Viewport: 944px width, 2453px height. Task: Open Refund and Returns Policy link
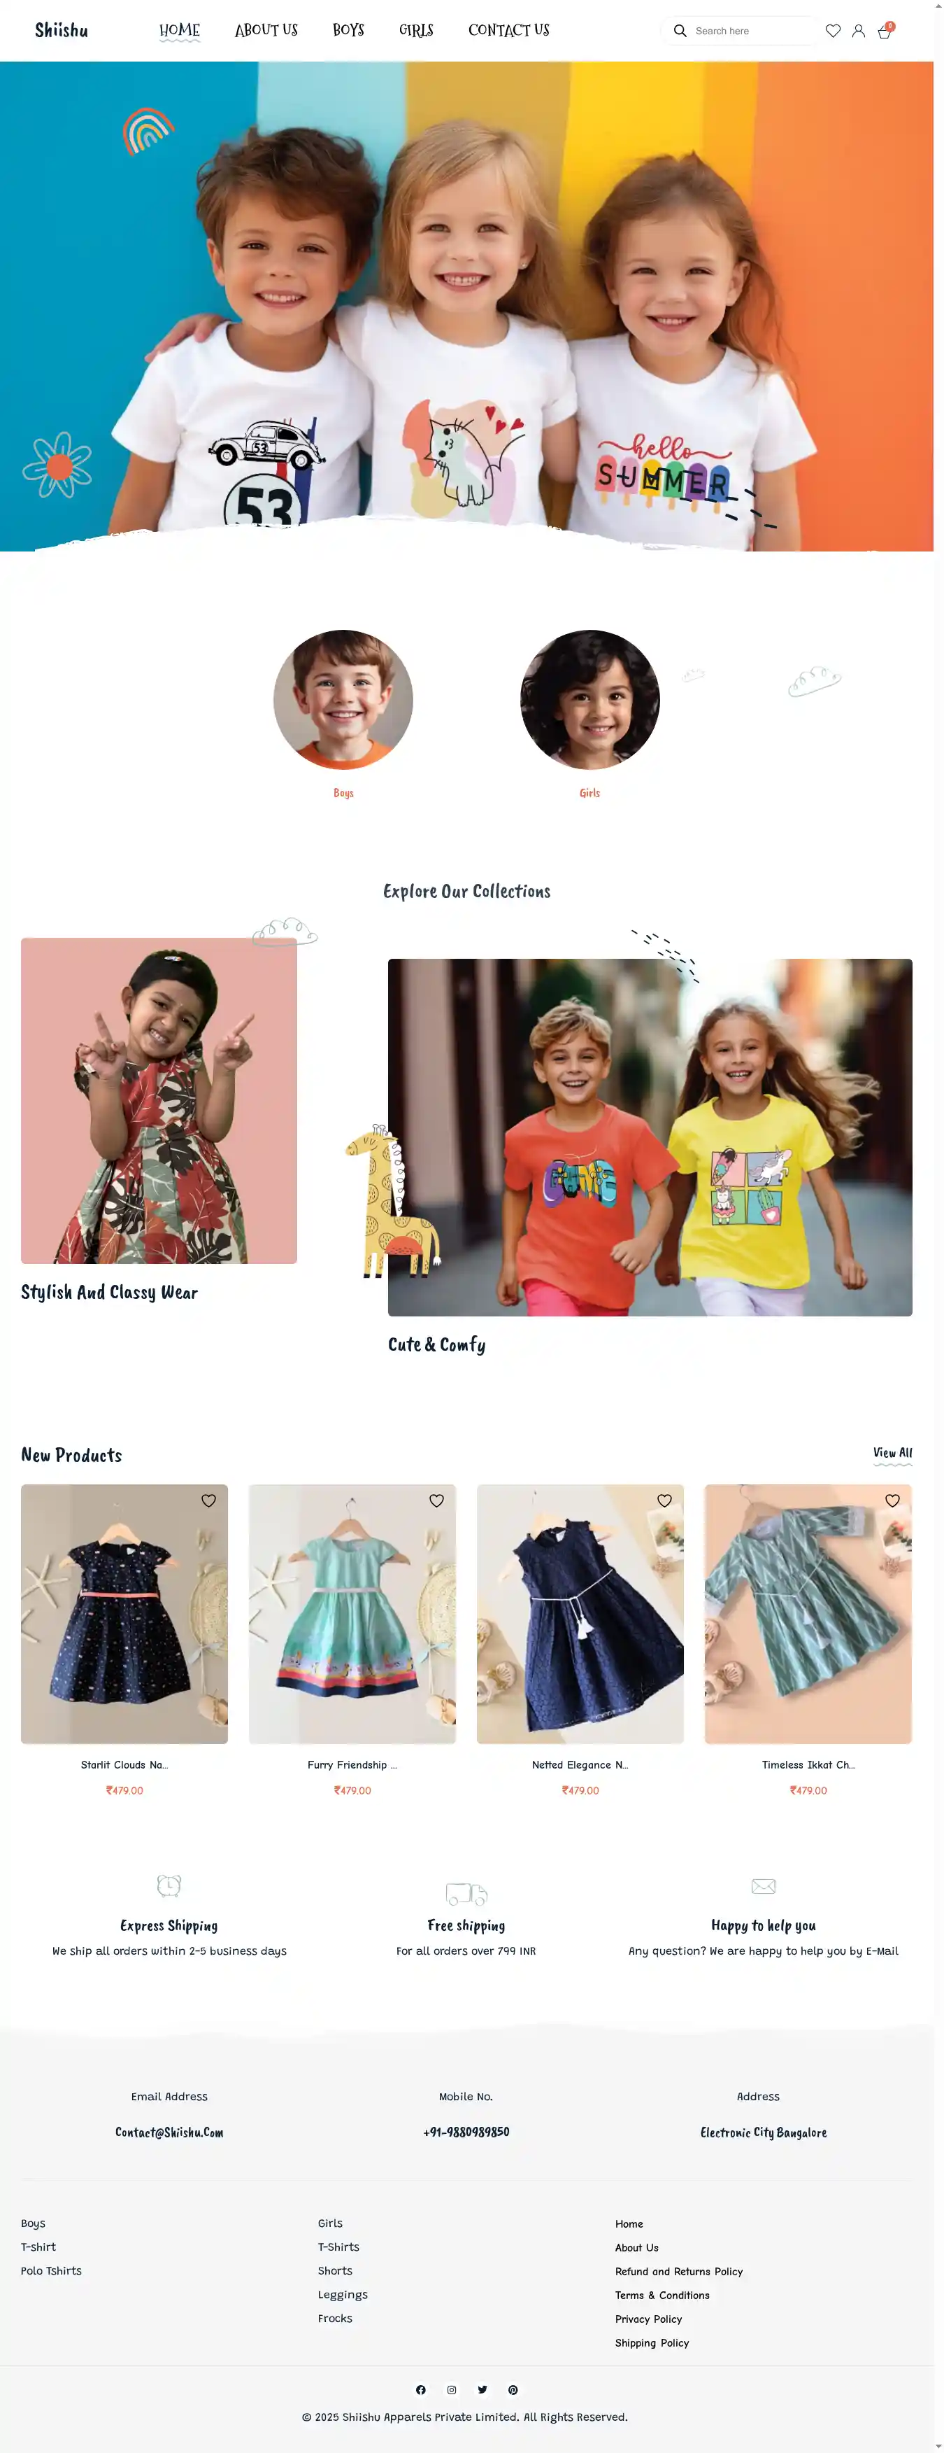click(x=678, y=2271)
